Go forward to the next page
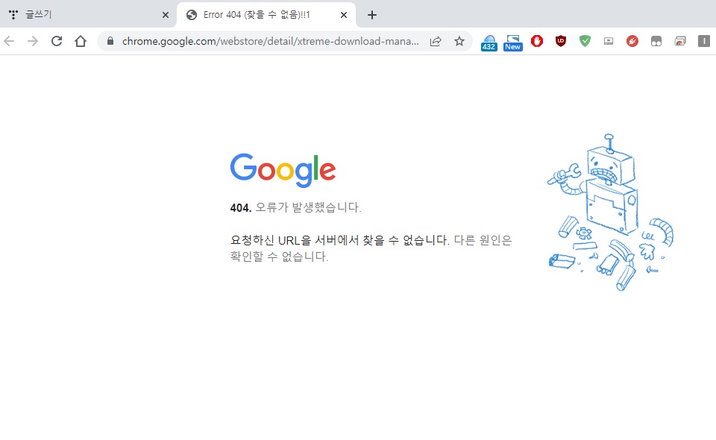 [33, 42]
